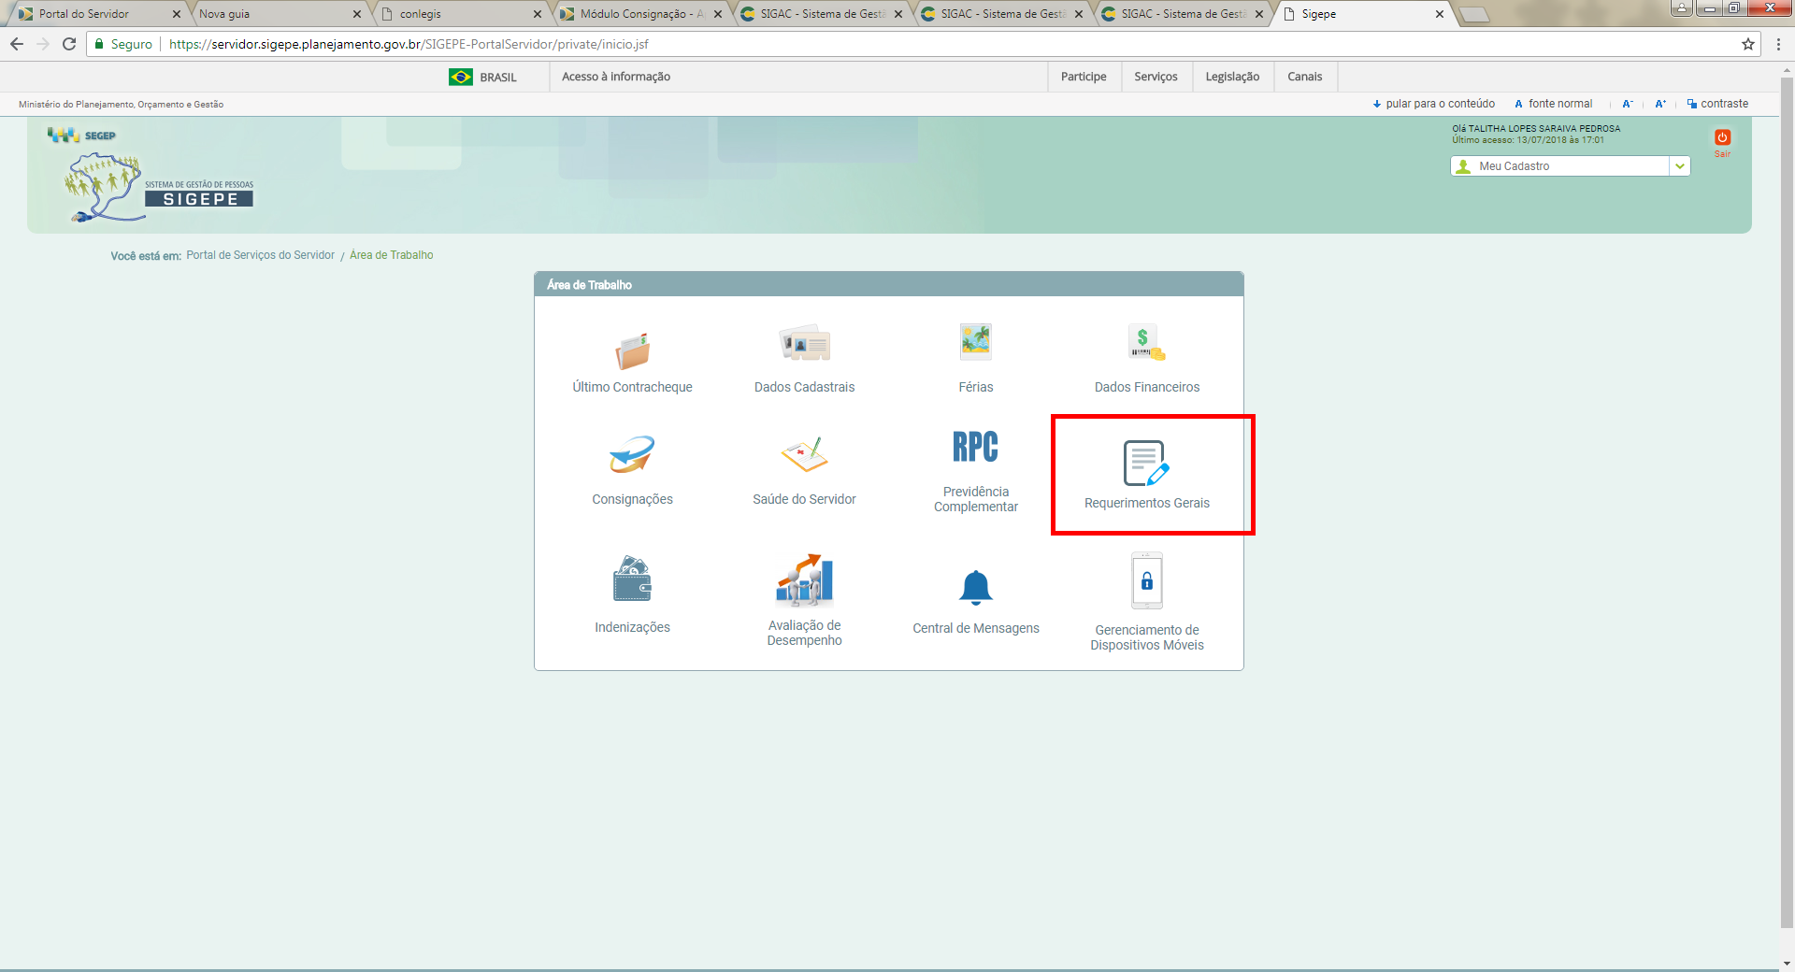Expand the Meu Cadastro dropdown
Screen dimensions: 1795x972
(x=1680, y=166)
